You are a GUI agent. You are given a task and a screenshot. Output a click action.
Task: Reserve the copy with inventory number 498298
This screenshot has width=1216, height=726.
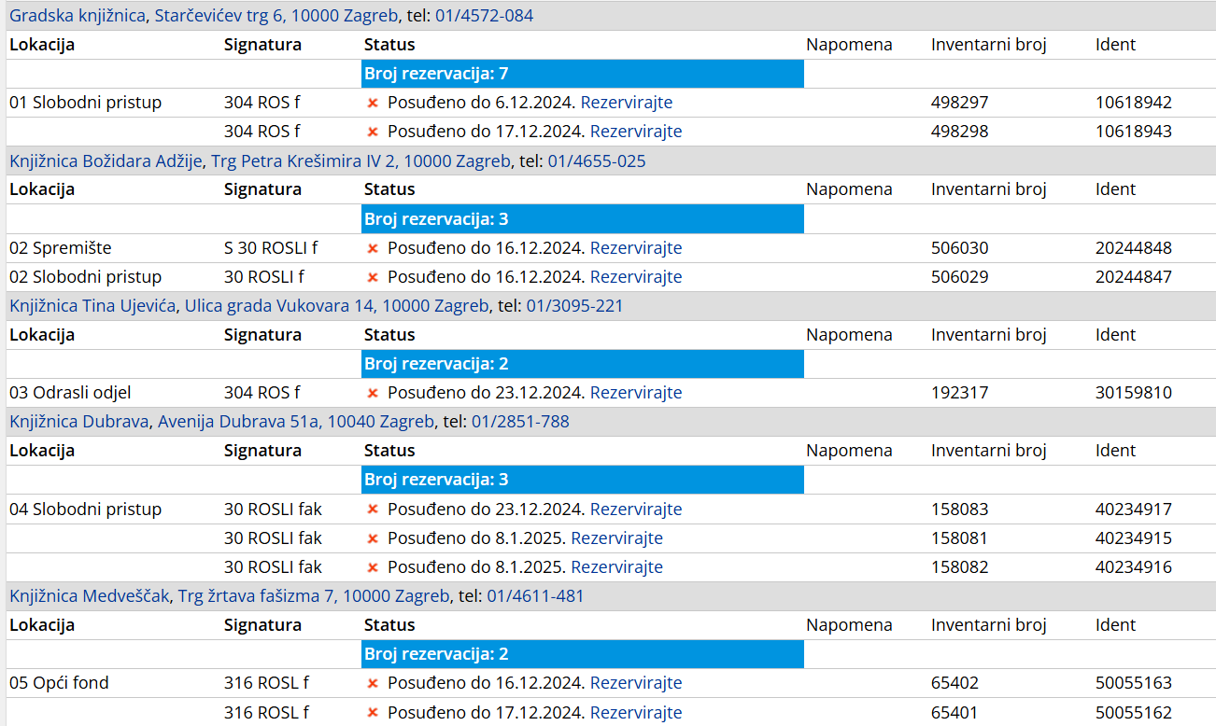tap(635, 132)
